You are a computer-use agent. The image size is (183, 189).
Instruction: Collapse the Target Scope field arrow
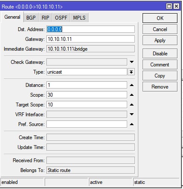point(132,105)
